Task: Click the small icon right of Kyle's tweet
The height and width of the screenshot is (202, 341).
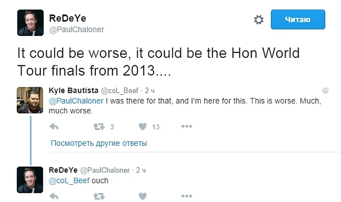Action: tap(326, 91)
